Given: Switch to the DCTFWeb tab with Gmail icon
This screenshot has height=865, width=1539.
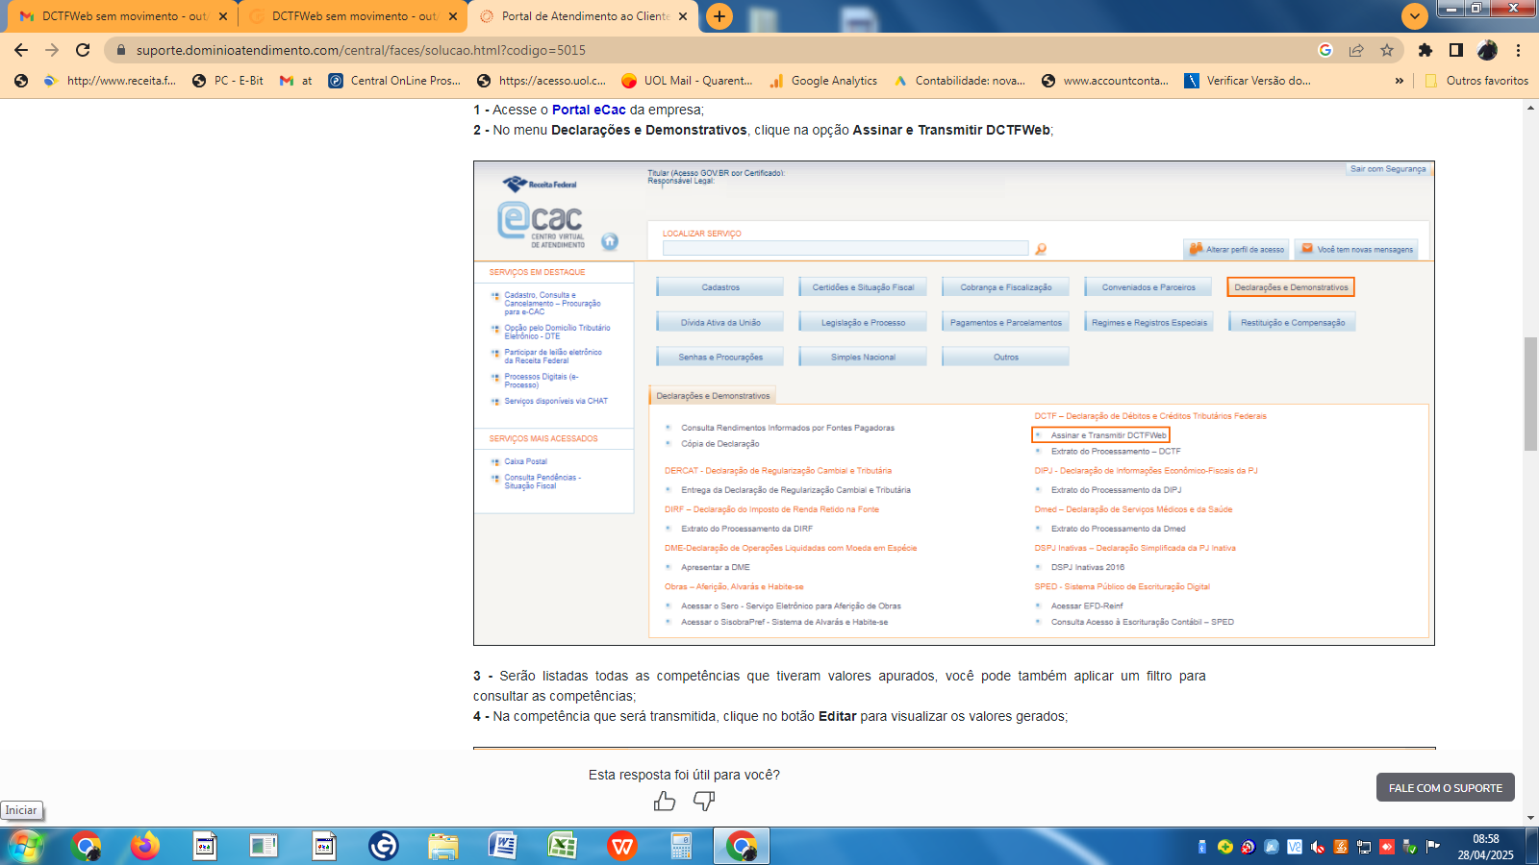Looking at the screenshot, I should tap(123, 16).
